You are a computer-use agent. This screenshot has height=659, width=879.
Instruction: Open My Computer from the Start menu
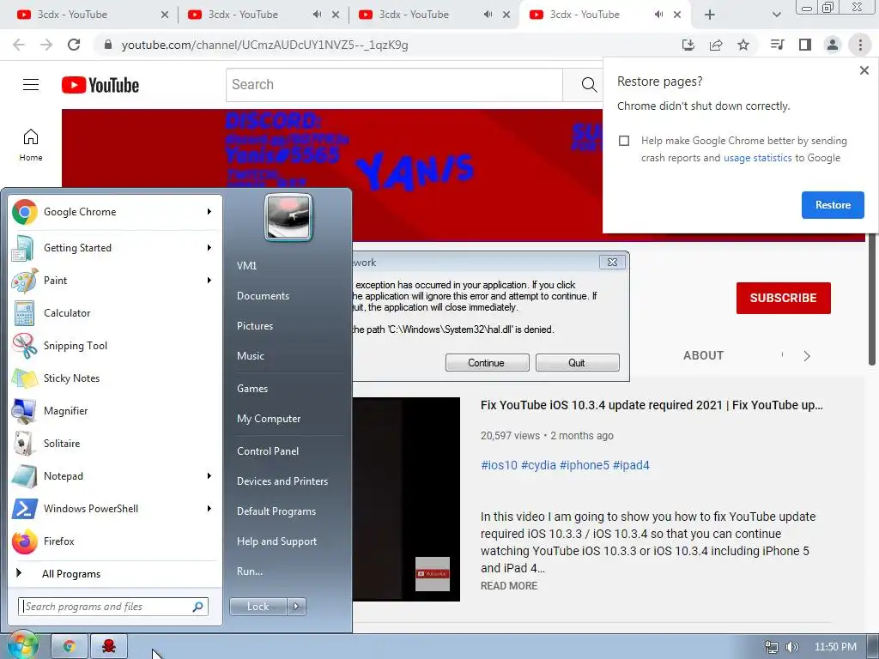[269, 419]
